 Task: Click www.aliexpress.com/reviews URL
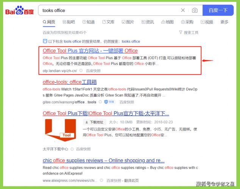click(70, 180)
